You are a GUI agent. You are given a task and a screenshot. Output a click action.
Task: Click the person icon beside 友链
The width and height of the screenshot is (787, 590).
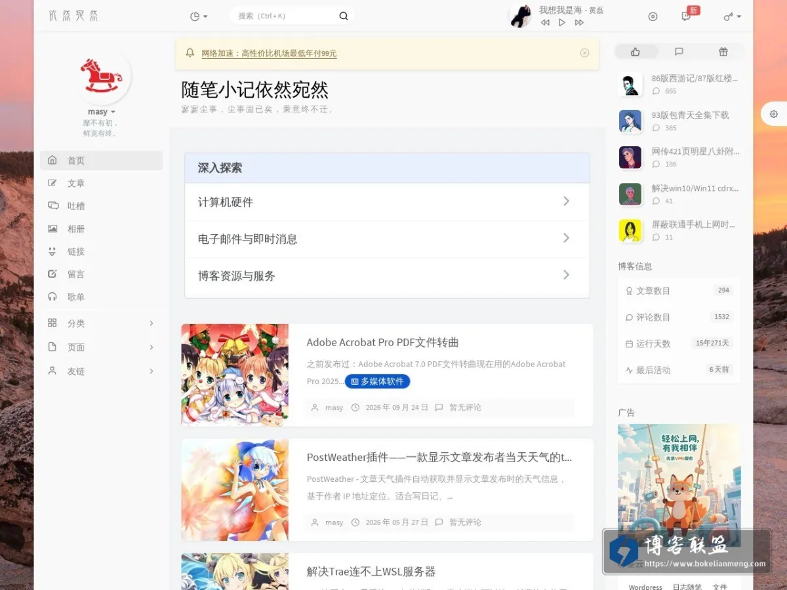[52, 371]
